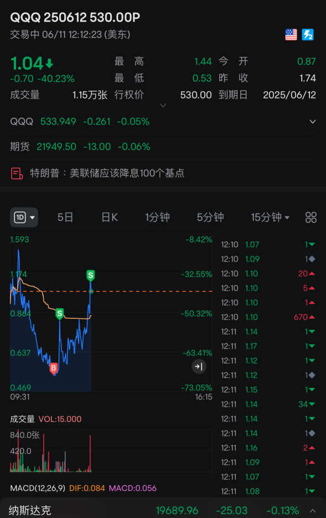
Task: Tap the red B buy marker on chart
Action: (x=54, y=368)
